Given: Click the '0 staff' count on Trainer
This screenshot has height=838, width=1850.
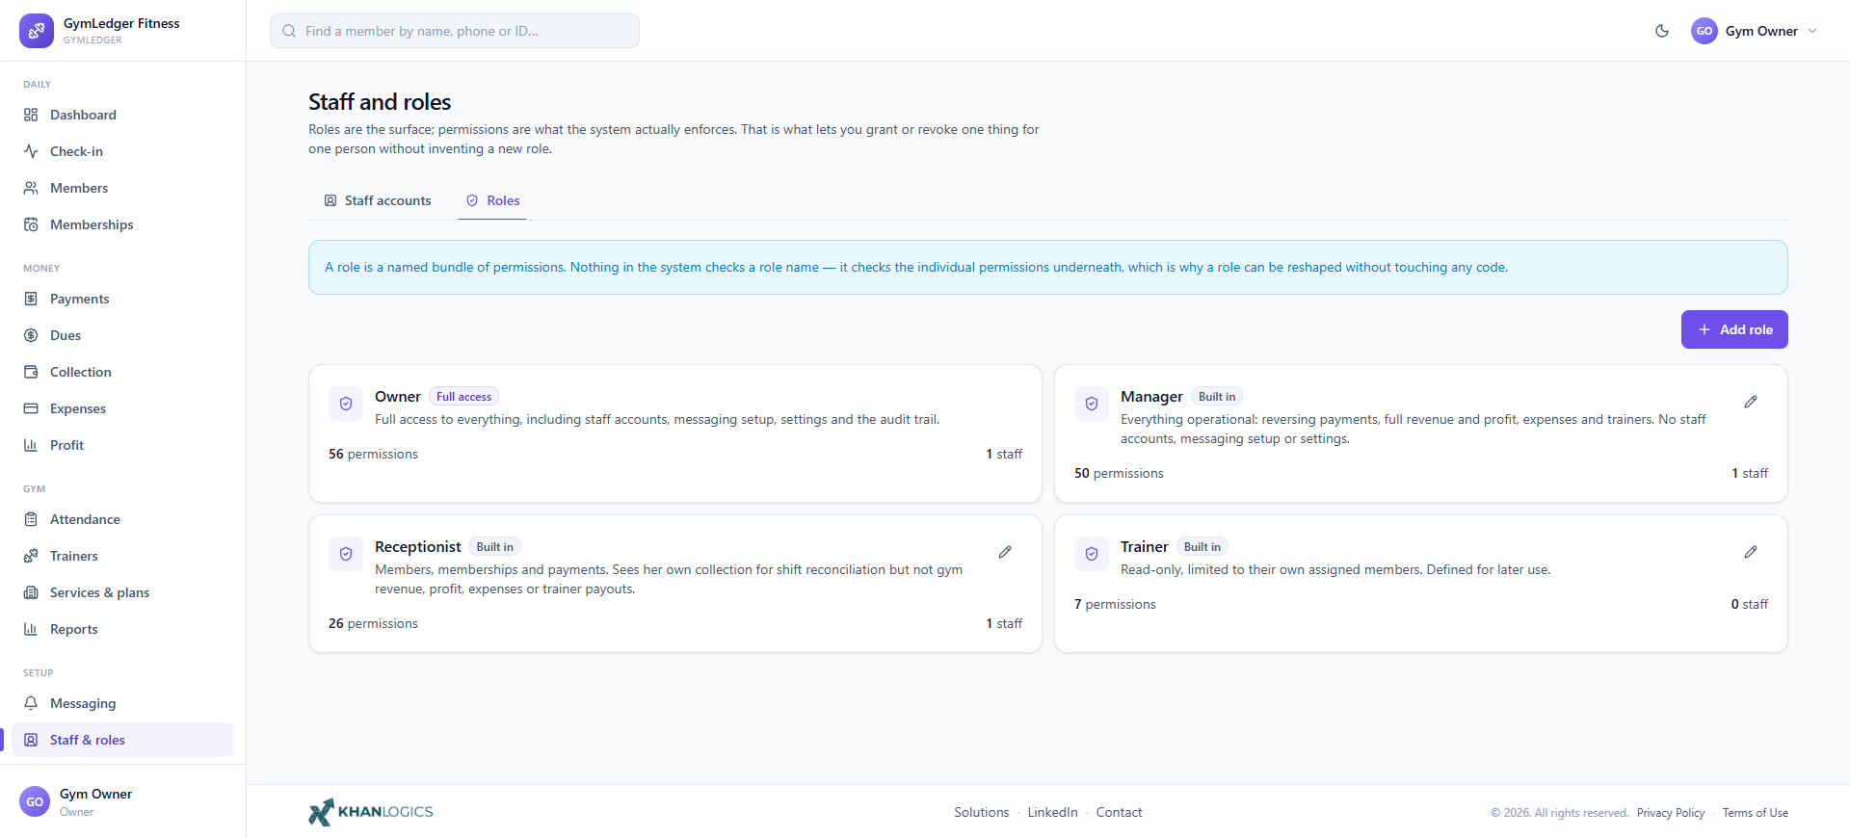Looking at the screenshot, I should [1750, 604].
